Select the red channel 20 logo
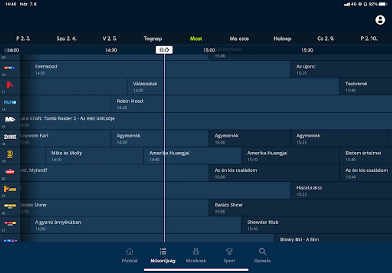 [x=10, y=171]
